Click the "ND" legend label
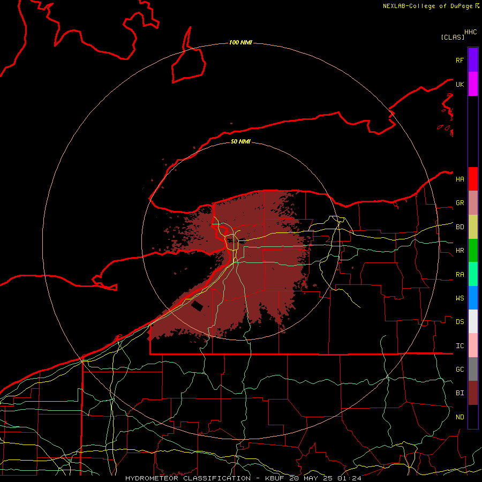 pyautogui.click(x=460, y=417)
